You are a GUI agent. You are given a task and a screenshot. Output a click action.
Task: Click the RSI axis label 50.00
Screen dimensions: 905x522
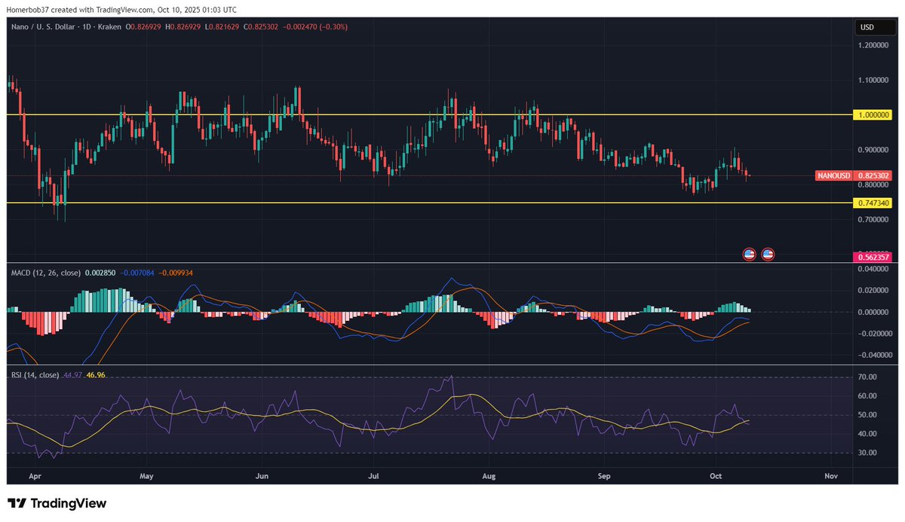pyautogui.click(x=867, y=415)
